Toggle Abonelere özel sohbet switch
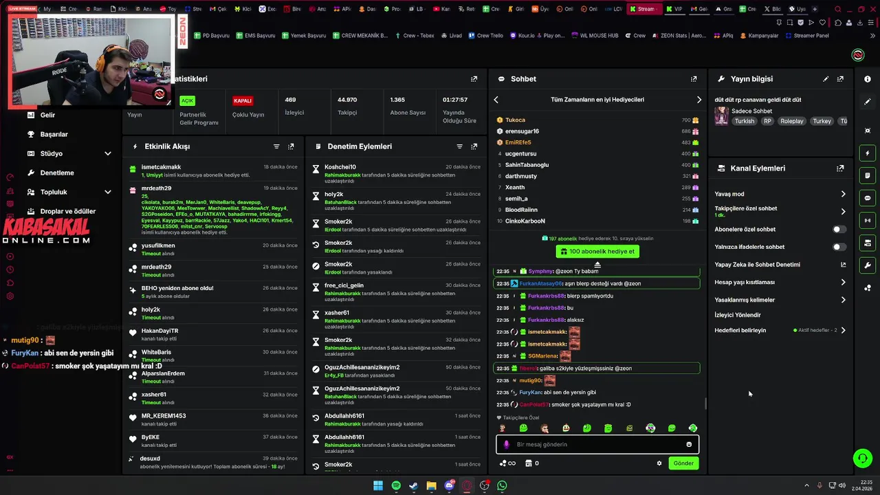The image size is (880, 495). tap(839, 230)
